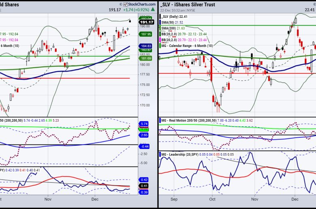
Task: Click the 'SMA(200) 21.63' legend entry
Action: (173, 28)
